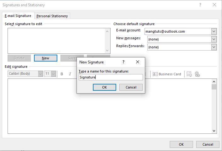Image resolution: width=222 pixels, height=151 pixels.
Task: Click the Insert Picture icon
Action: tap(189, 74)
